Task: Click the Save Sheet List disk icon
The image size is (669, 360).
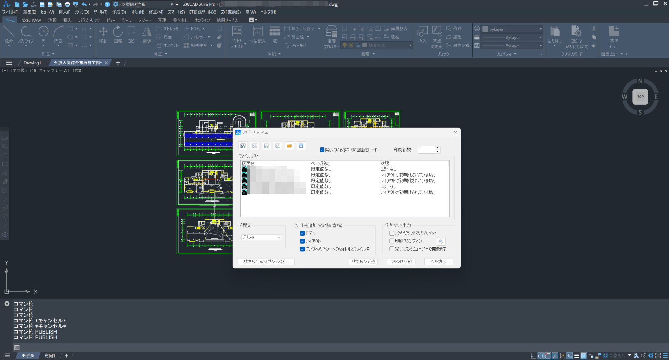Action: point(301,146)
